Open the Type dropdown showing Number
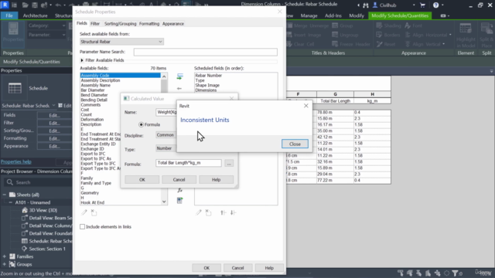495x278 pixels. tap(166, 148)
